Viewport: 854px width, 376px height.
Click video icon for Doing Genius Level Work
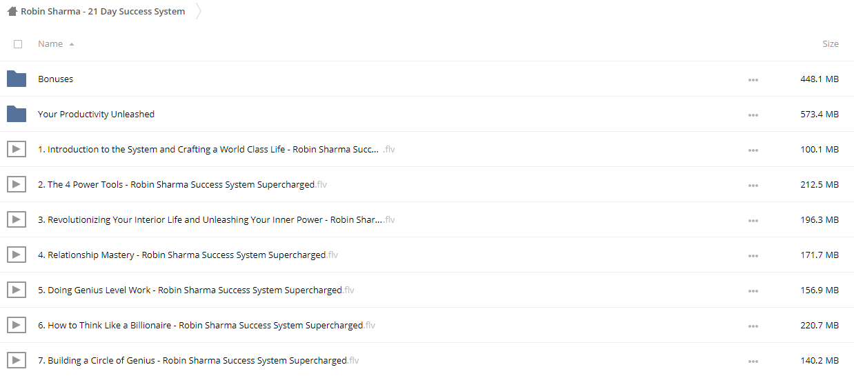coord(17,290)
